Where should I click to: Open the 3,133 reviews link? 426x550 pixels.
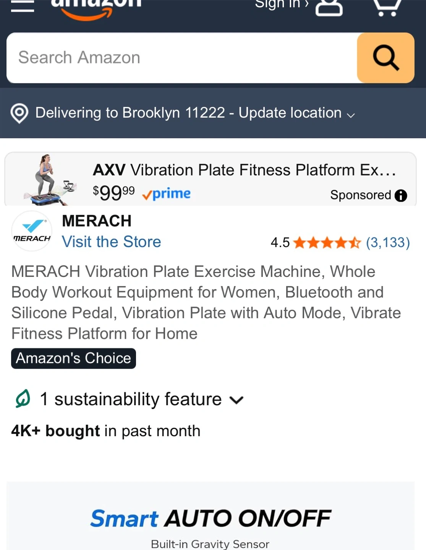pyautogui.click(x=388, y=243)
